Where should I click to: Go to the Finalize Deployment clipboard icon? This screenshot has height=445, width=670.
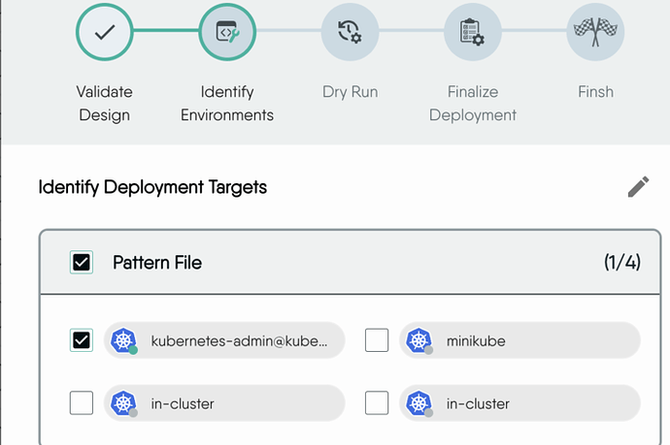pyautogui.click(x=473, y=32)
